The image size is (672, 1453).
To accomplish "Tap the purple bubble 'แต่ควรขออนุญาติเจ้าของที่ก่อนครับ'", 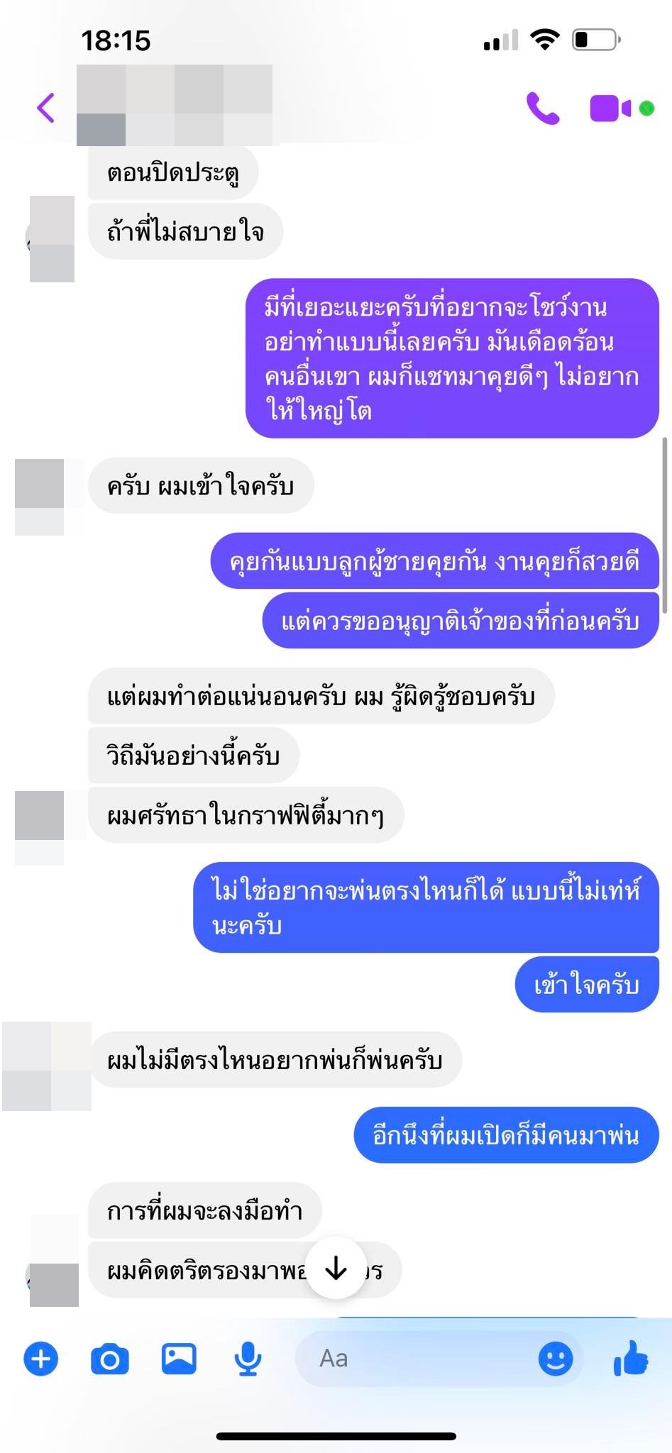I will pos(461,621).
